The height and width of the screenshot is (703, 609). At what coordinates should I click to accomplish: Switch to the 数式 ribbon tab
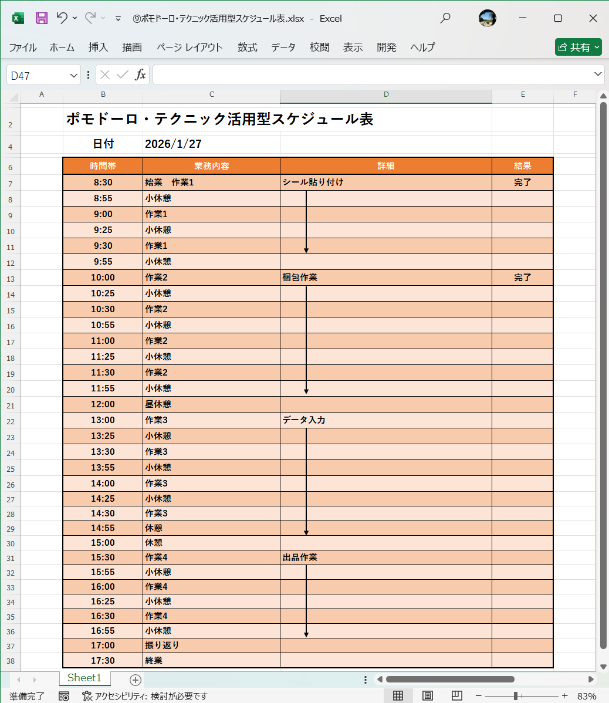point(247,48)
